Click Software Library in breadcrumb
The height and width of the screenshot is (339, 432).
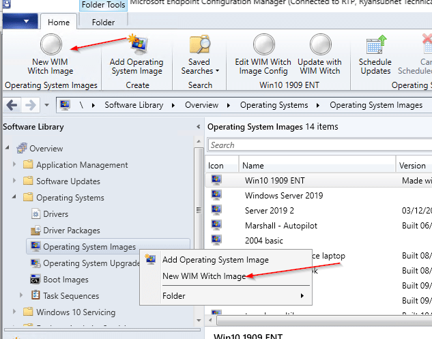[x=134, y=105]
